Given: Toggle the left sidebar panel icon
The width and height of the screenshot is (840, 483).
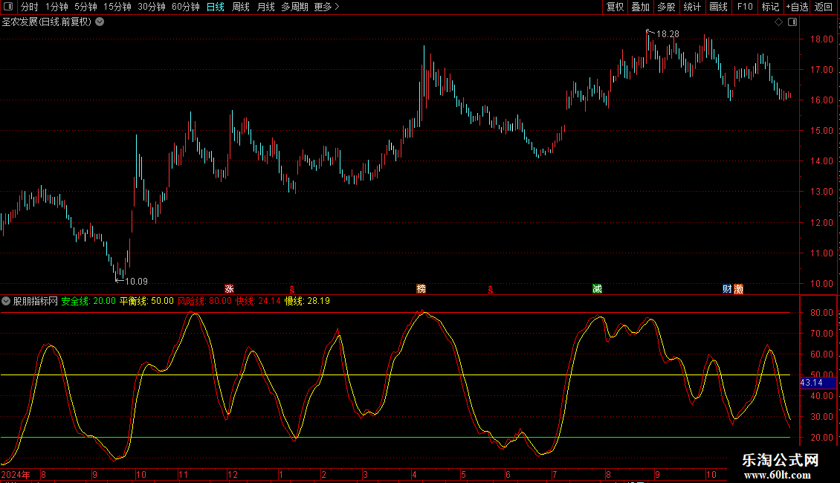Looking at the screenshot, I should [8, 7].
